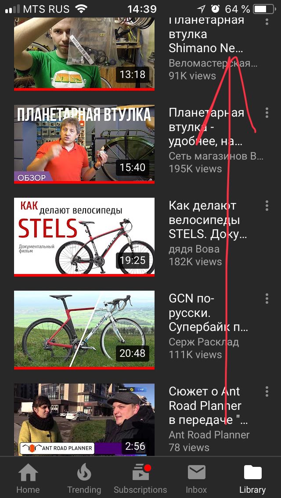Play the Raleigh superbike comparison thumbnail
This screenshot has width=281, height=498.
[x=84, y=329]
